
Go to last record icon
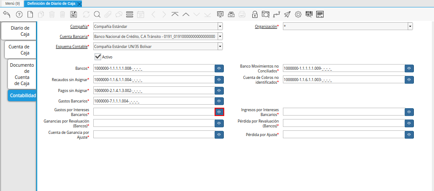pyautogui.click(x=208, y=14)
